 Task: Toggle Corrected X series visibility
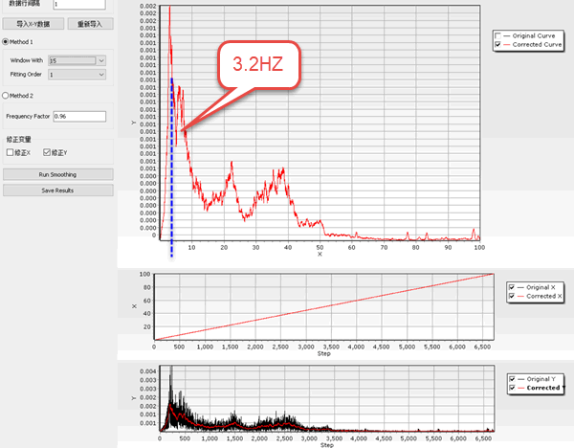coord(513,296)
